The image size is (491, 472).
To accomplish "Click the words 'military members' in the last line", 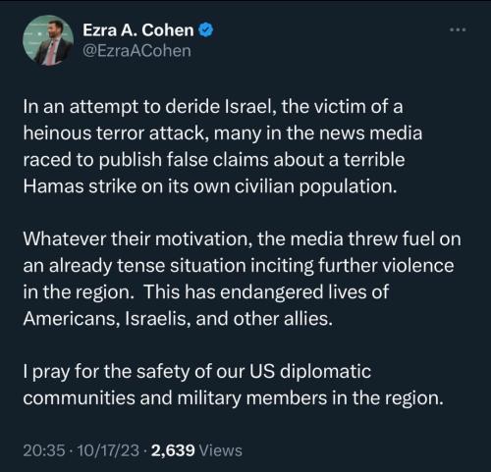I will 252,398.
